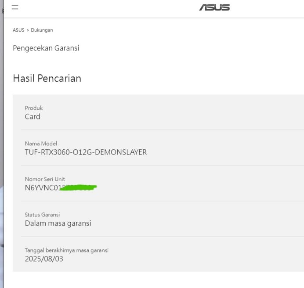Click the Status Garansi label
This screenshot has height=288, width=304.
(42, 215)
